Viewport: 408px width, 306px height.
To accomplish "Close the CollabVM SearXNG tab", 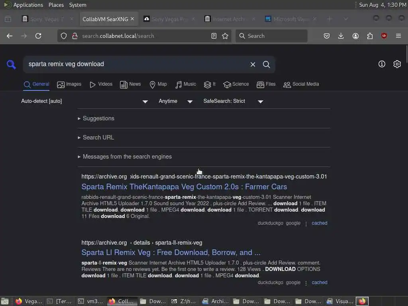I will [x=132, y=19].
